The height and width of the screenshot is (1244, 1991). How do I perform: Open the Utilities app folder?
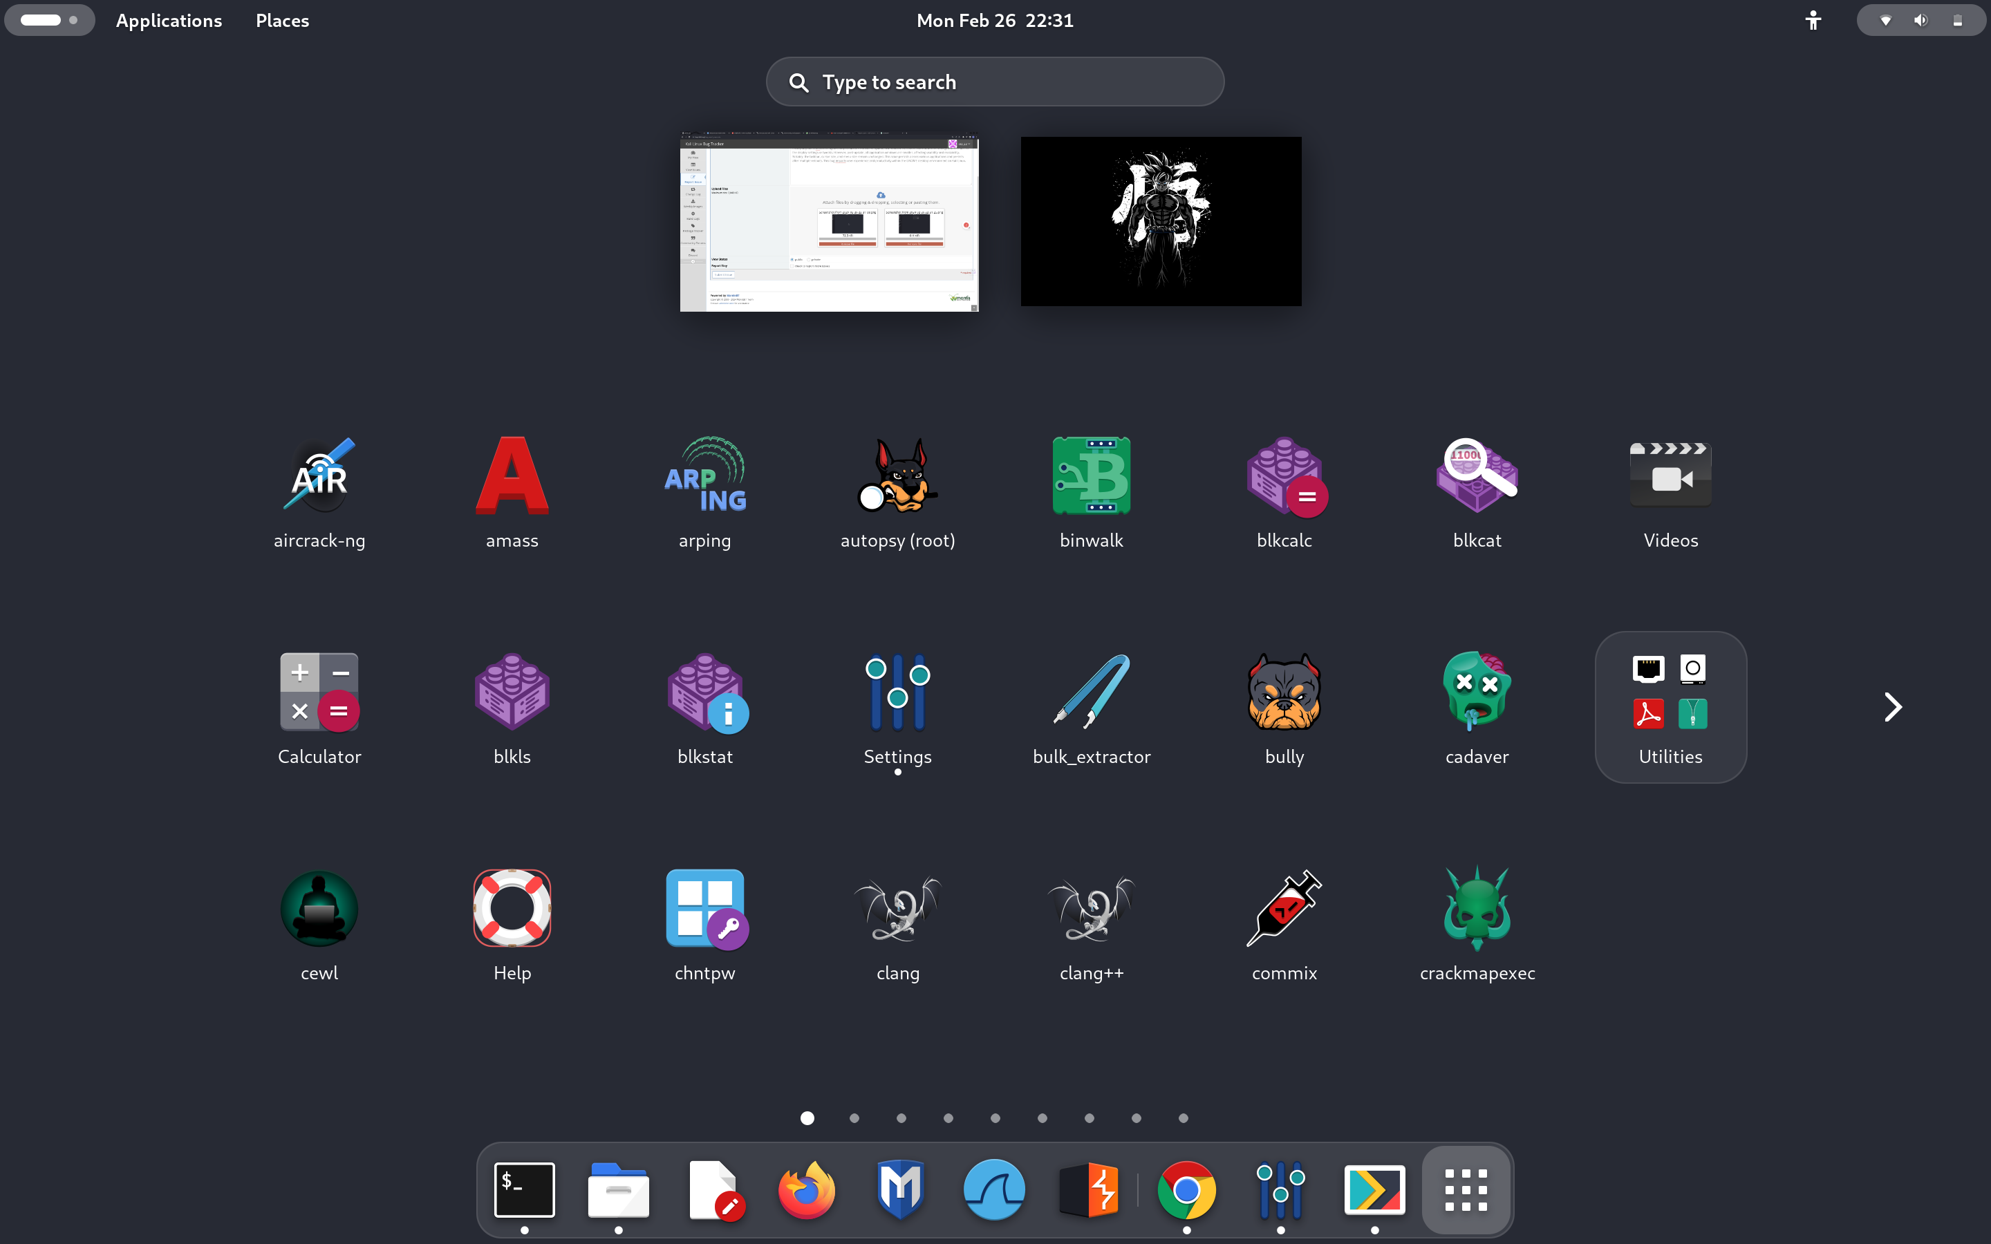(x=1670, y=708)
